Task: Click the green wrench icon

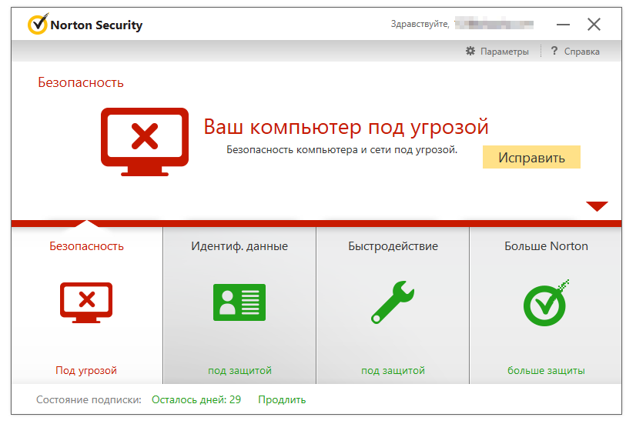Action: [x=393, y=302]
